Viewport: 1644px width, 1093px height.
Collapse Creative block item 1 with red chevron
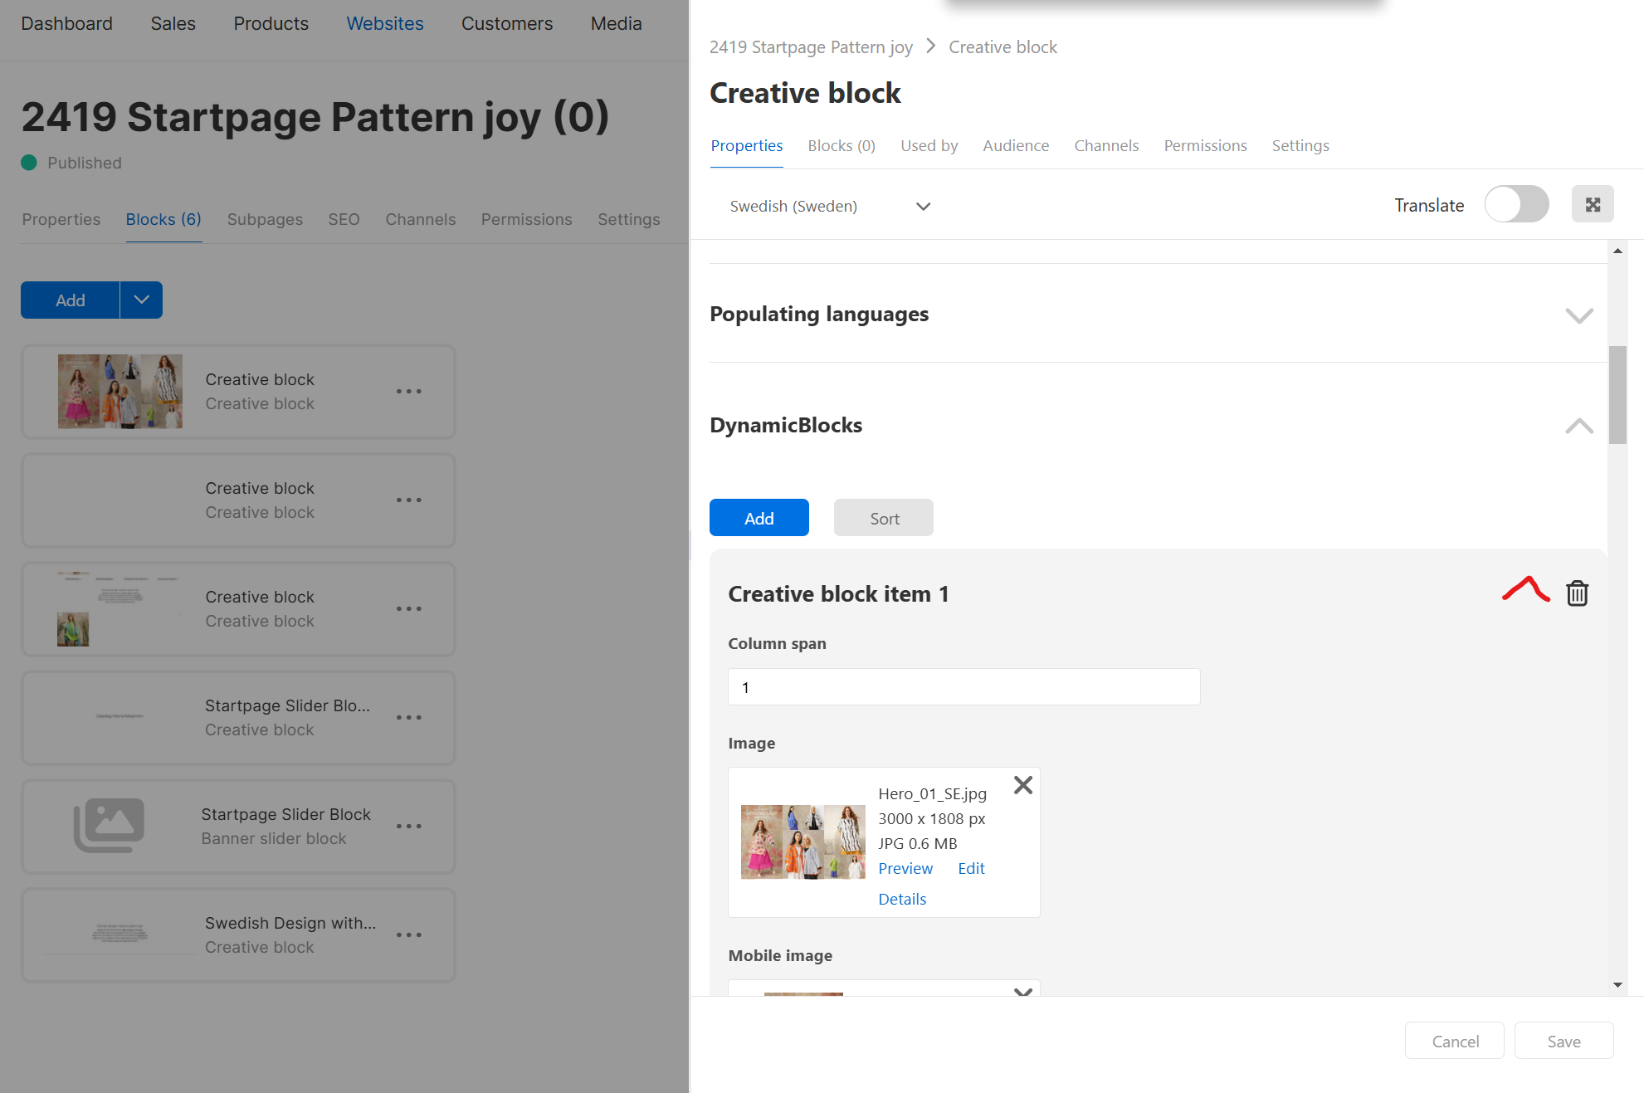tap(1525, 590)
